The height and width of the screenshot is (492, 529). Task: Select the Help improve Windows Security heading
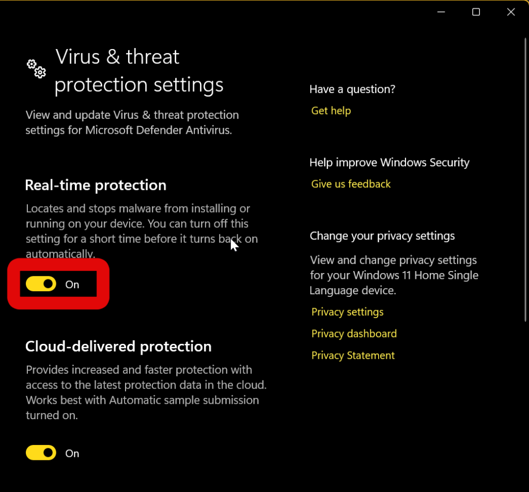(x=390, y=163)
